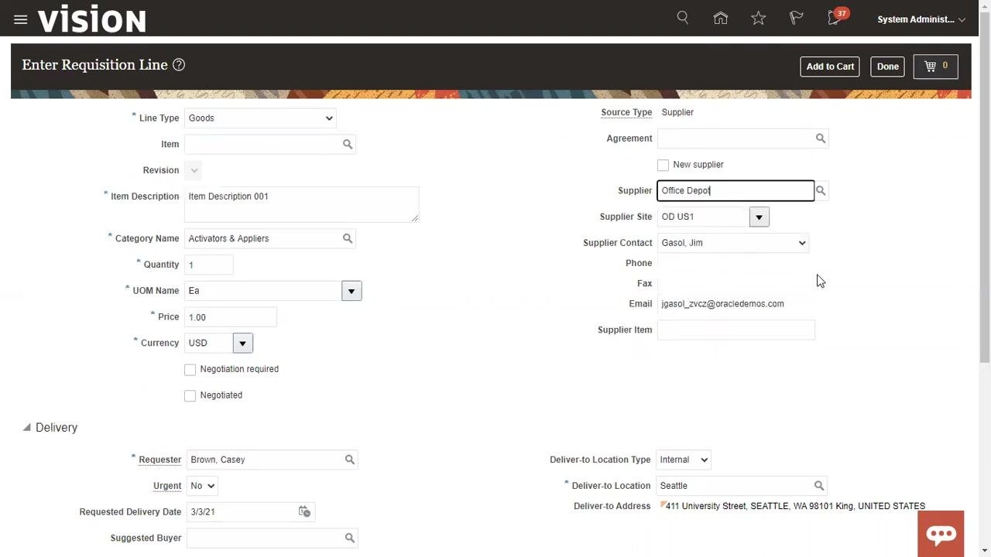Image resolution: width=991 pixels, height=557 pixels.
Task: Search for an Item using the magnifier
Action: point(348,144)
